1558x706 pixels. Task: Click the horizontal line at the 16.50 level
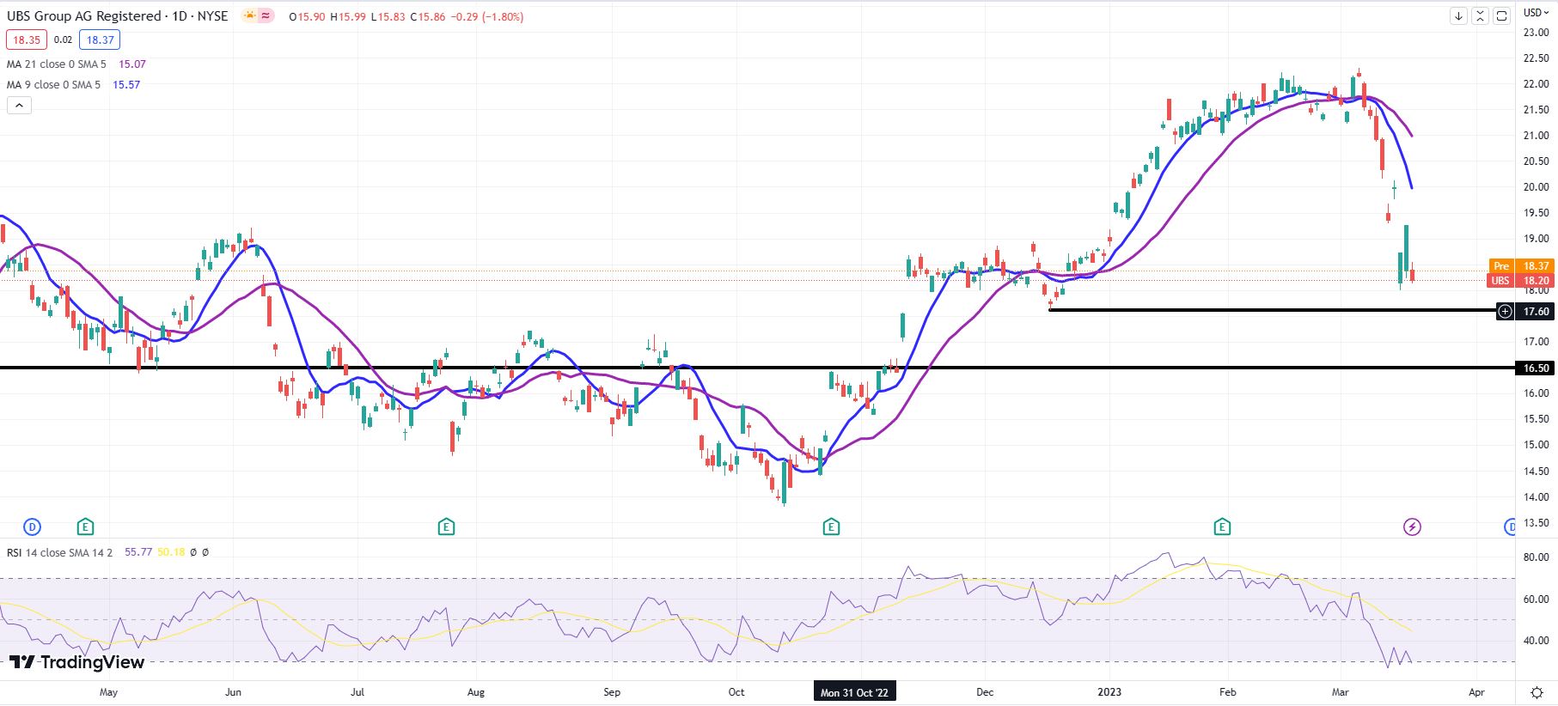click(x=756, y=368)
